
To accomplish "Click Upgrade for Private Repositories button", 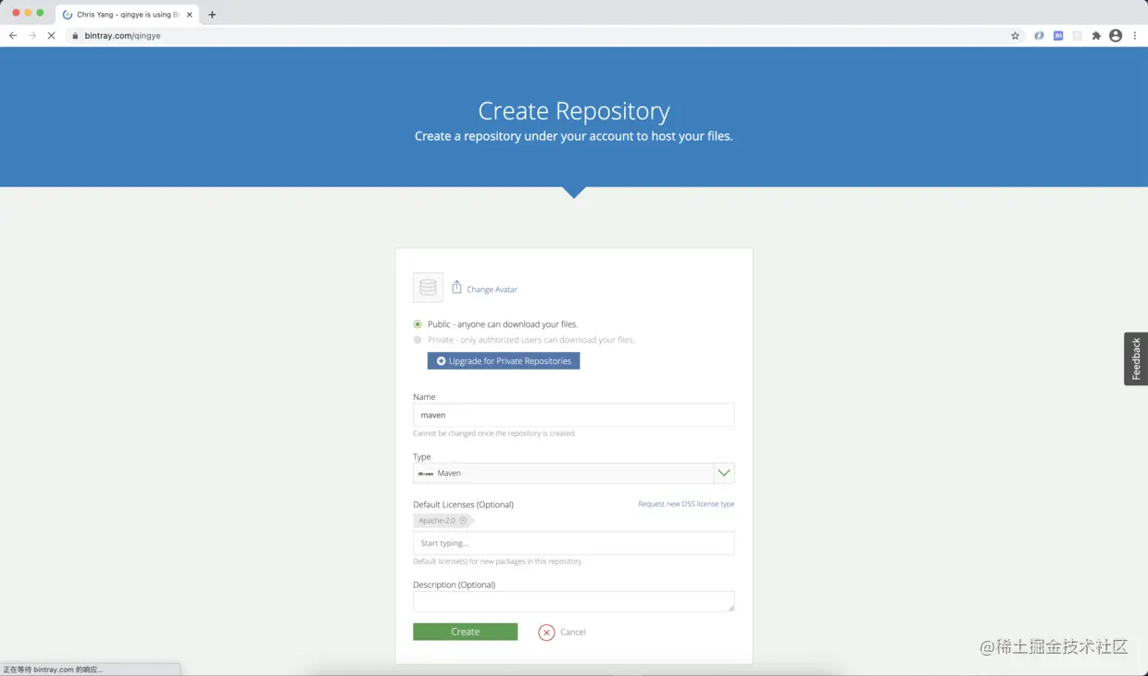I will tap(504, 361).
